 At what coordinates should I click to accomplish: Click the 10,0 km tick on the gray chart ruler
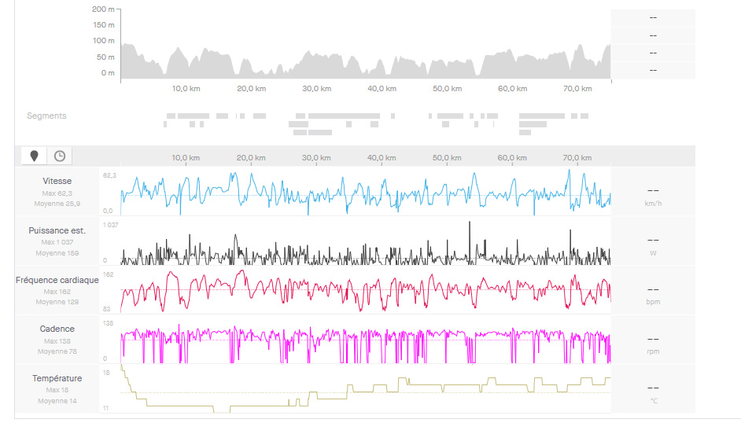tap(185, 158)
